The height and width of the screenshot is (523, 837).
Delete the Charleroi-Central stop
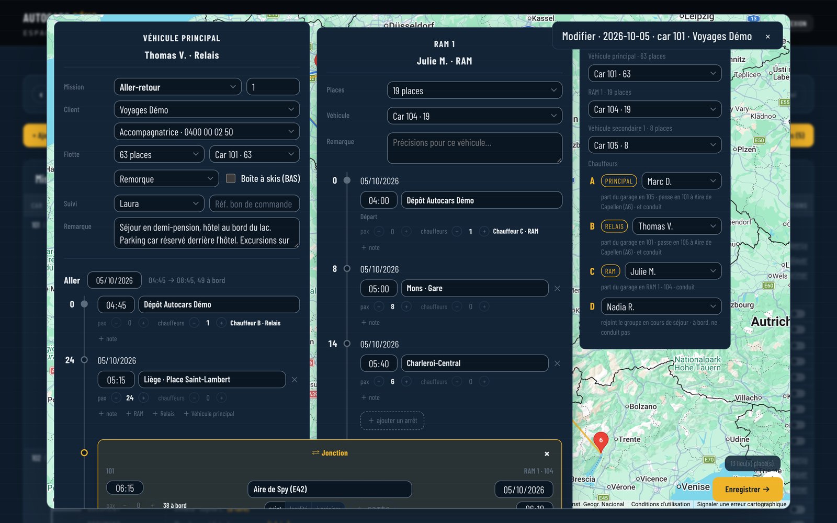pyautogui.click(x=557, y=363)
